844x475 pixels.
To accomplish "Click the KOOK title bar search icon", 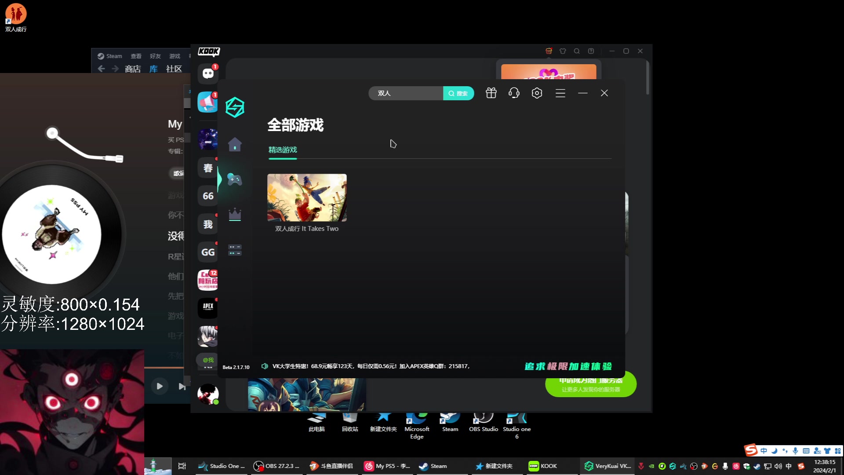I will tap(577, 51).
